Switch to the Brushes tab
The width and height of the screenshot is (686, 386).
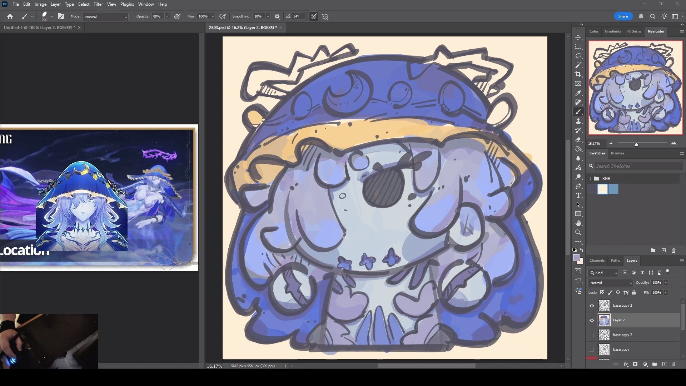[x=617, y=153]
